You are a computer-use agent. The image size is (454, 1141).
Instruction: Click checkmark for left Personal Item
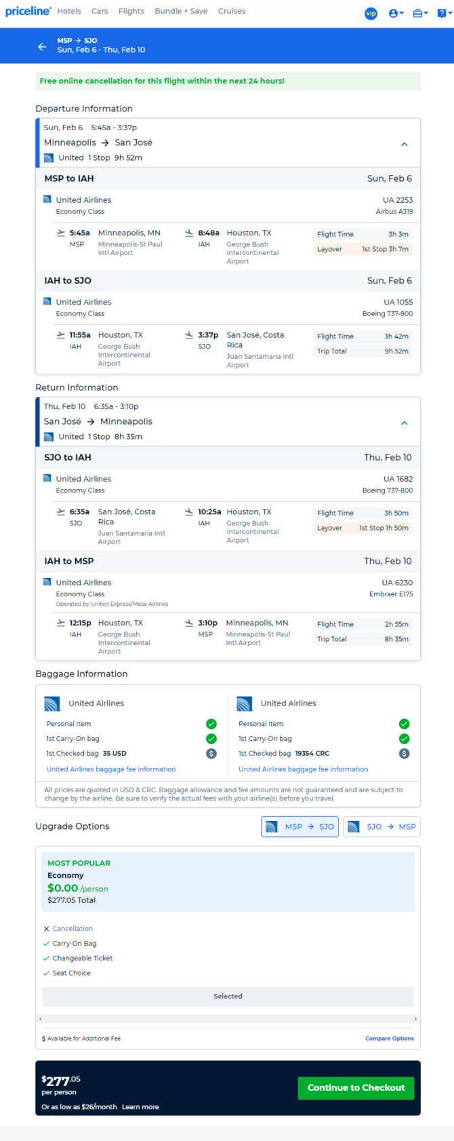click(x=211, y=724)
